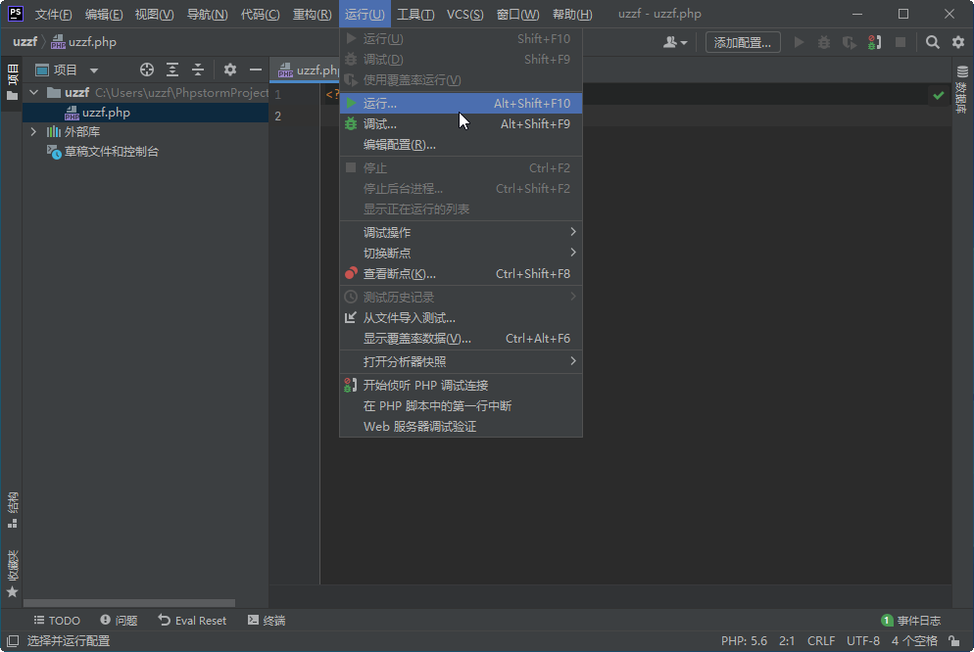Open the TODO tool window

click(x=57, y=621)
